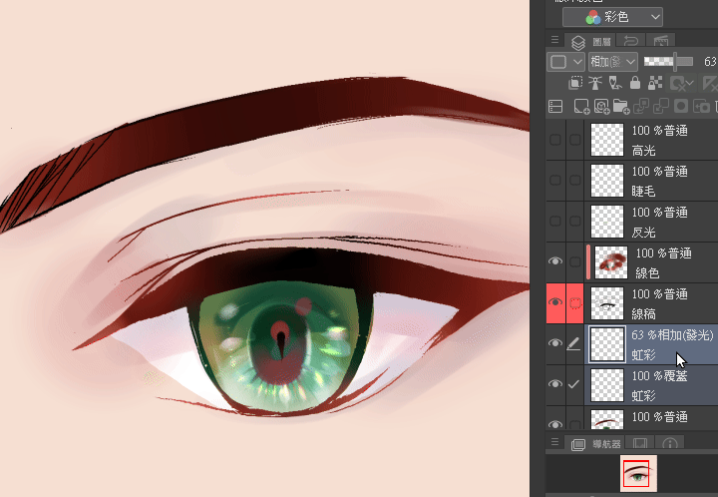Click the 線稿 layer thumbnail

(607, 302)
